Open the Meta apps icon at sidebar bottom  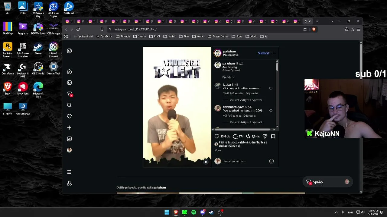pyautogui.click(x=69, y=184)
